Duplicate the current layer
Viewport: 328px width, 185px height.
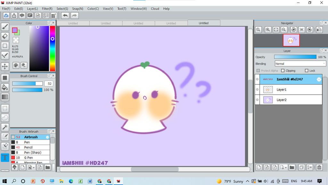click(301, 167)
